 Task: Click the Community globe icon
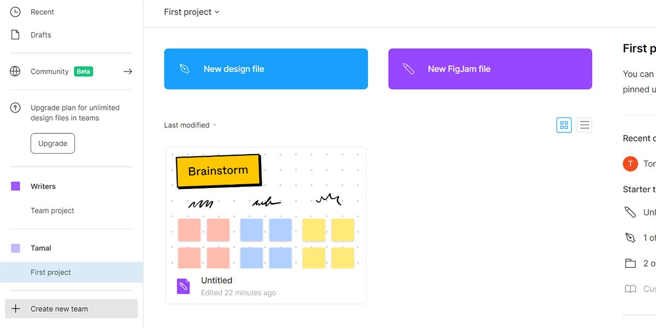pyautogui.click(x=15, y=71)
